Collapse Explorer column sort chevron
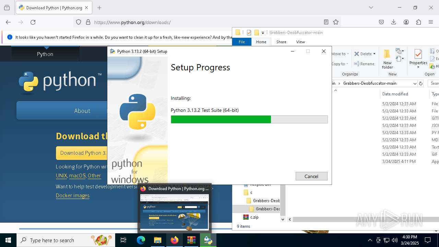The width and height of the screenshot is (439, 247). point(335,91)
